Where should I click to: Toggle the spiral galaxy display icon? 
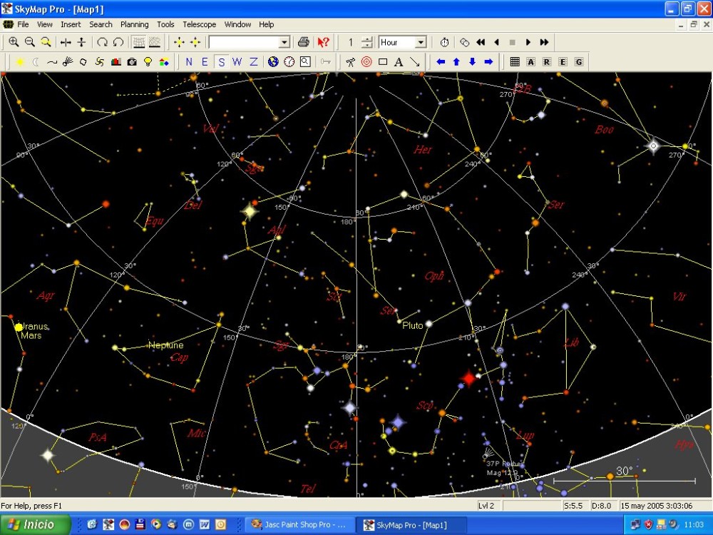100,62
